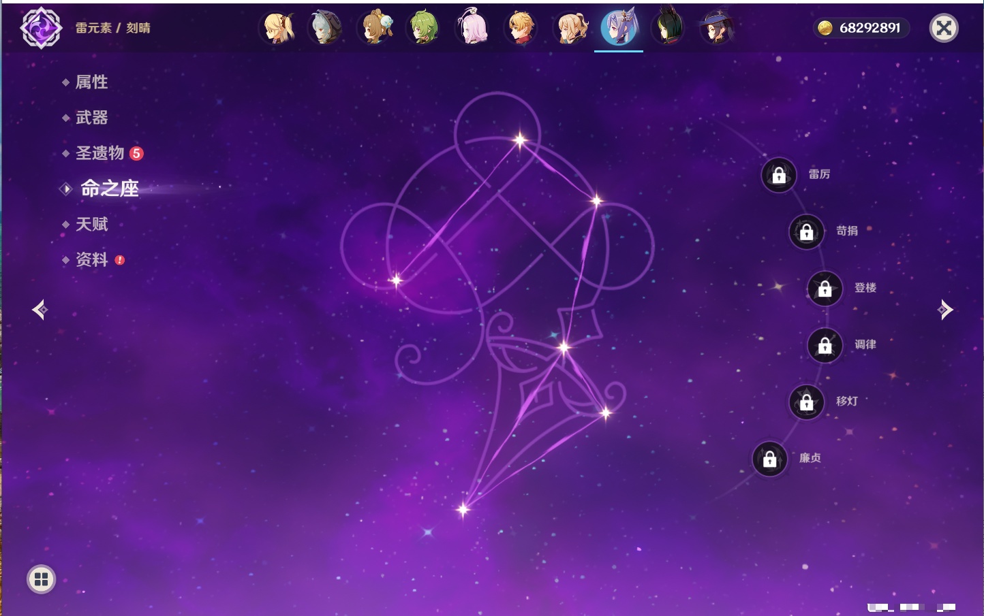Select the Mona avatar wearing a hat
984x616 pixels.
(x=716, y=28)
